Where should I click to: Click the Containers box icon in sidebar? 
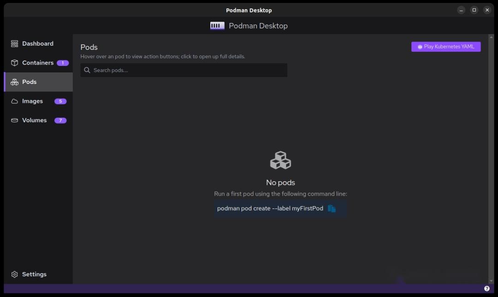14,63
